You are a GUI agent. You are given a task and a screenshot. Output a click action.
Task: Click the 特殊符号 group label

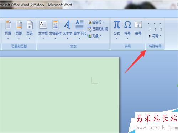(155, 46)
